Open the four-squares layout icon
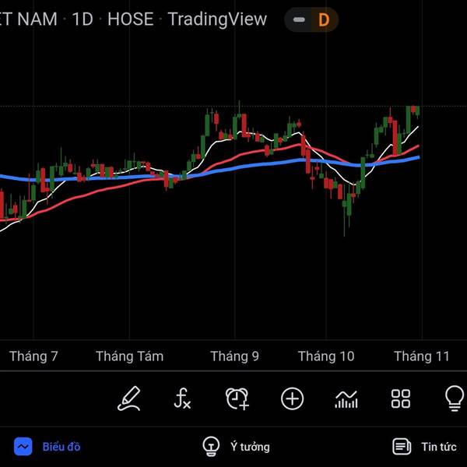The height and width of the screenshot is (467, 467). coord(401,399)
